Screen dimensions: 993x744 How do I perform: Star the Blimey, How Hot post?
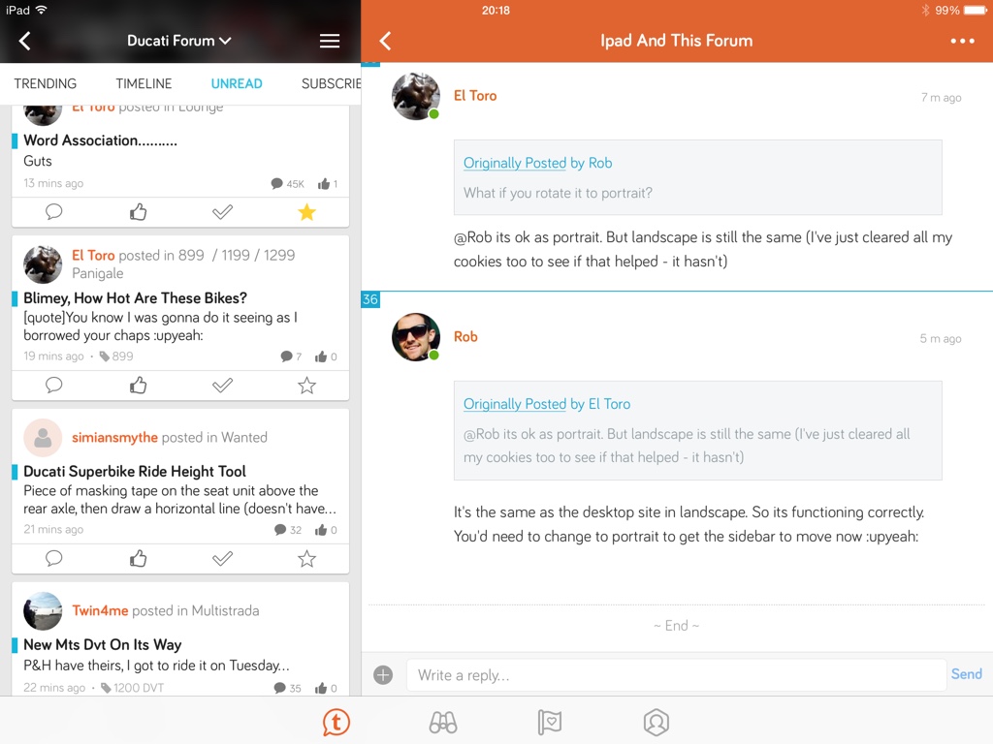tap(306, 386)
